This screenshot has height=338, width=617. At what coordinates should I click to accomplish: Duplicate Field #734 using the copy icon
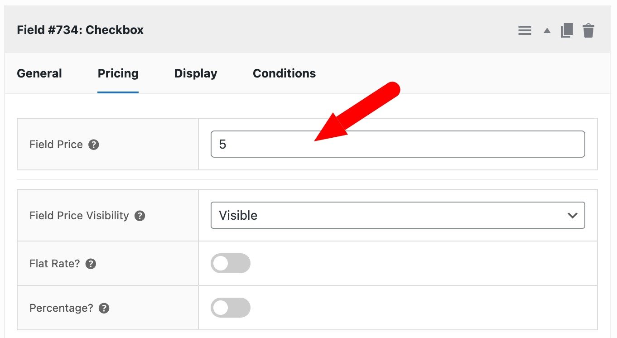click(566, 30)
